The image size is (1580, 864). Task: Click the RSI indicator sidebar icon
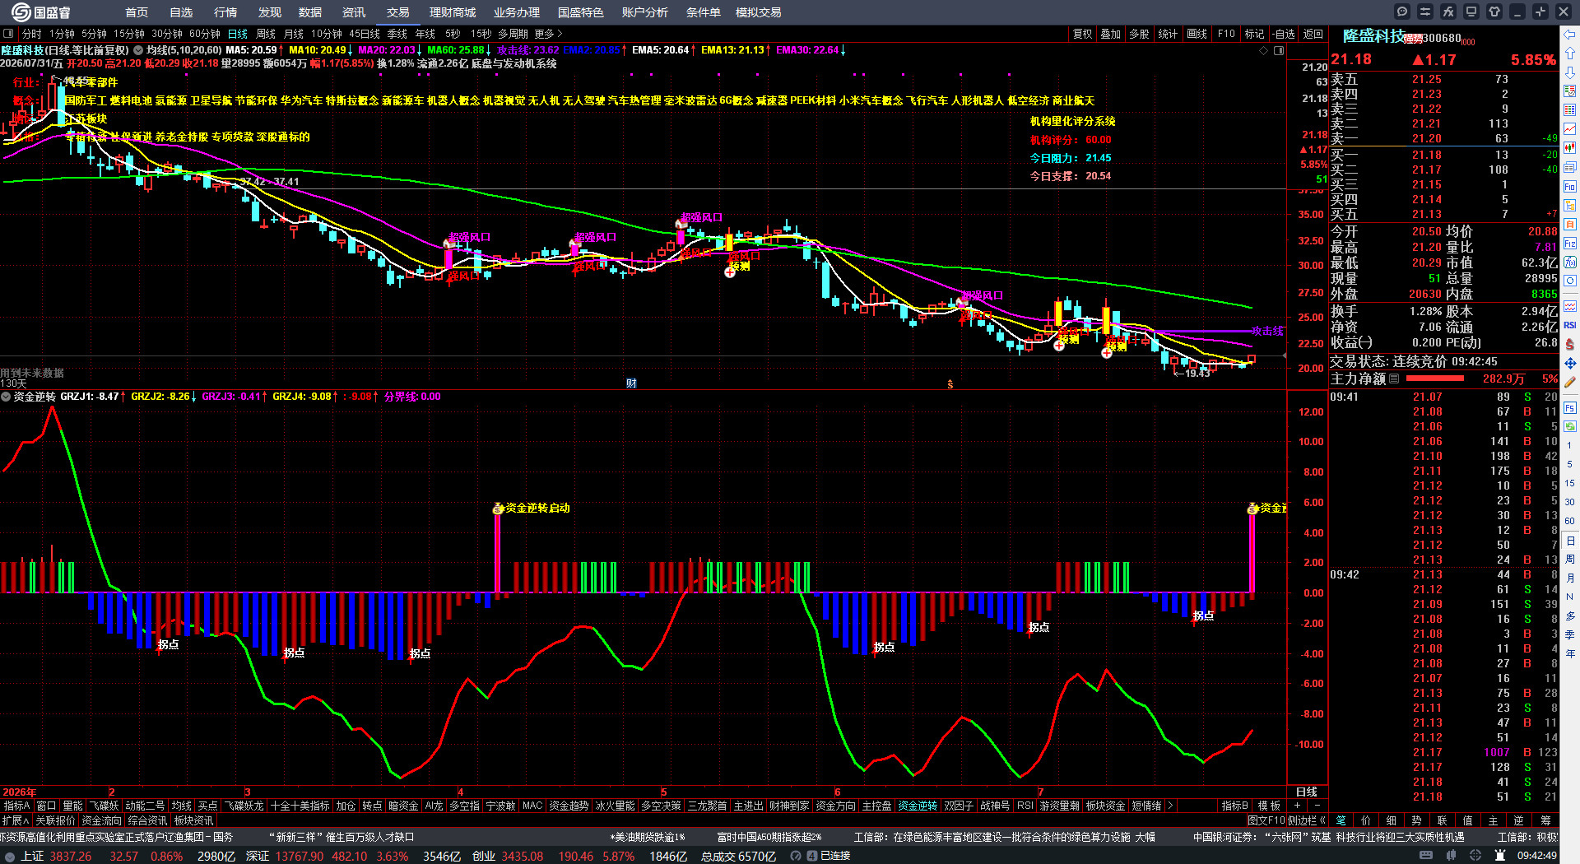click(1570, 325)
